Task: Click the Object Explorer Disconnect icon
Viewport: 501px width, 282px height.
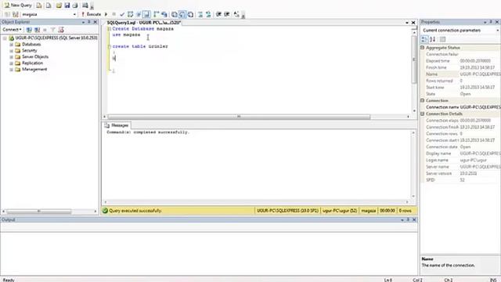Action: pyautogui.click(x=37, y=30)
